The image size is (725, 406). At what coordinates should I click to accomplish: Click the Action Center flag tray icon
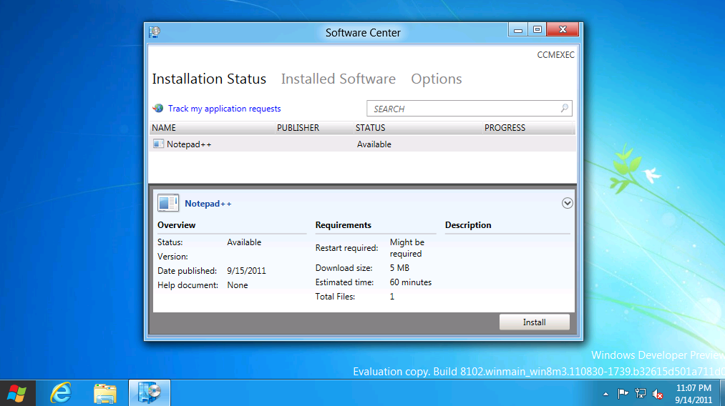(623, 393)
